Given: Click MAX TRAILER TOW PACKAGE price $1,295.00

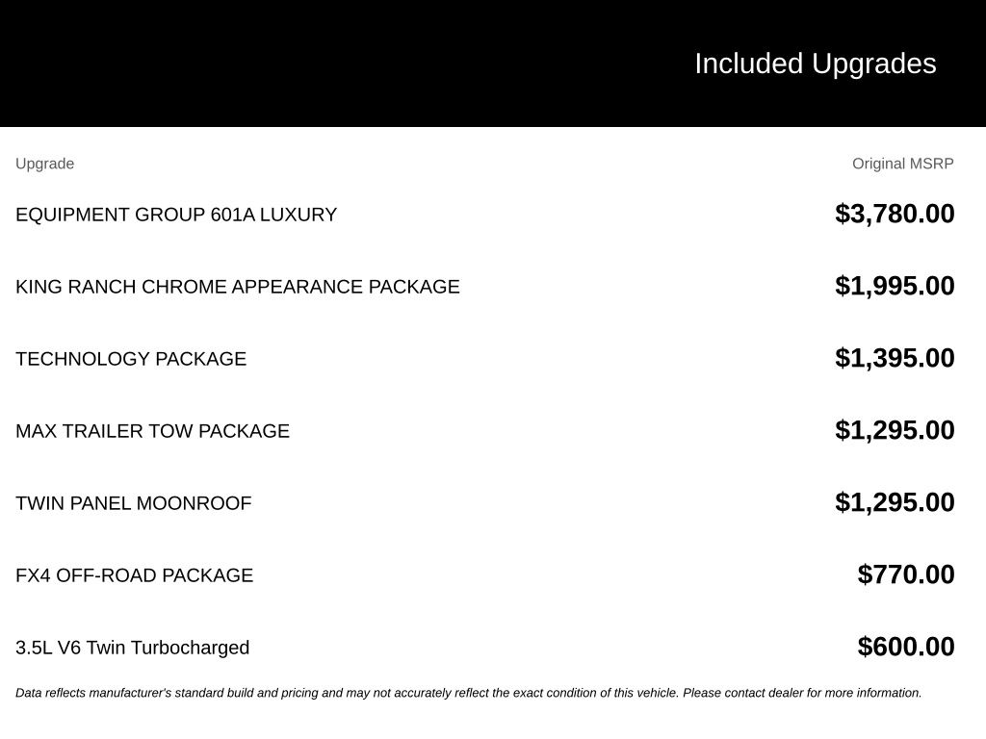Looking at the screenshot, I should tap(895, 430).
